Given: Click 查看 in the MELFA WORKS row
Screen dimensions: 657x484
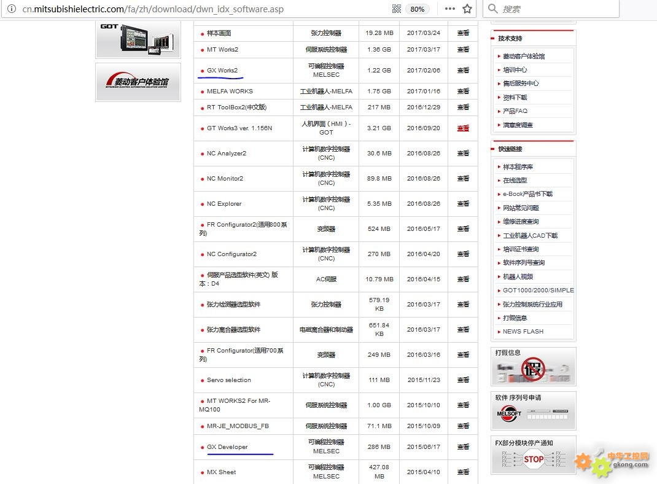Looking at the screenshot, I should 463,92.
